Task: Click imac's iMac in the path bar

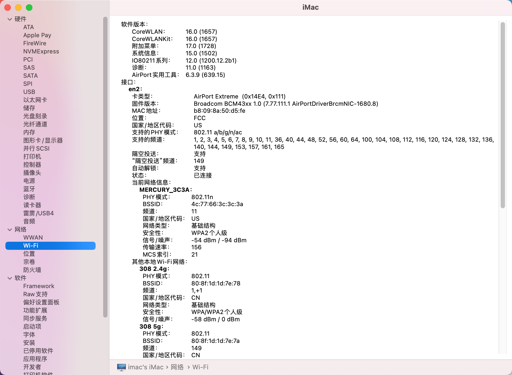Action: tap(146, 367)
